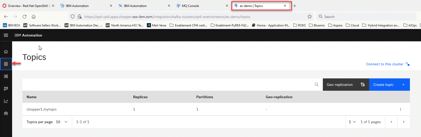Open Consumer groups sidebar icon

(x=6, y=89)
